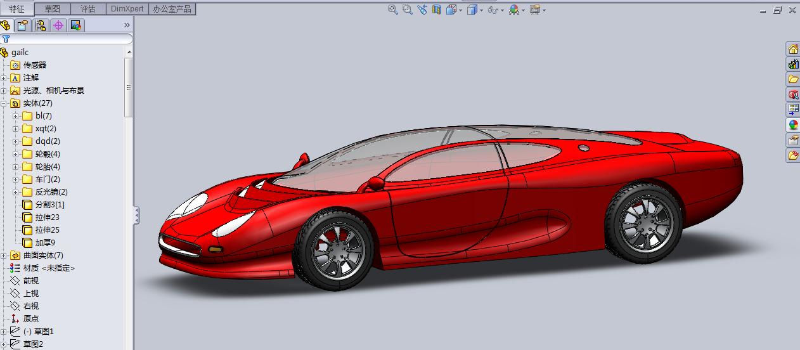Image resolution: width=800 pixels, height=350 pixels.
Task: Select the gailc root part node
Action: [20, 52]
